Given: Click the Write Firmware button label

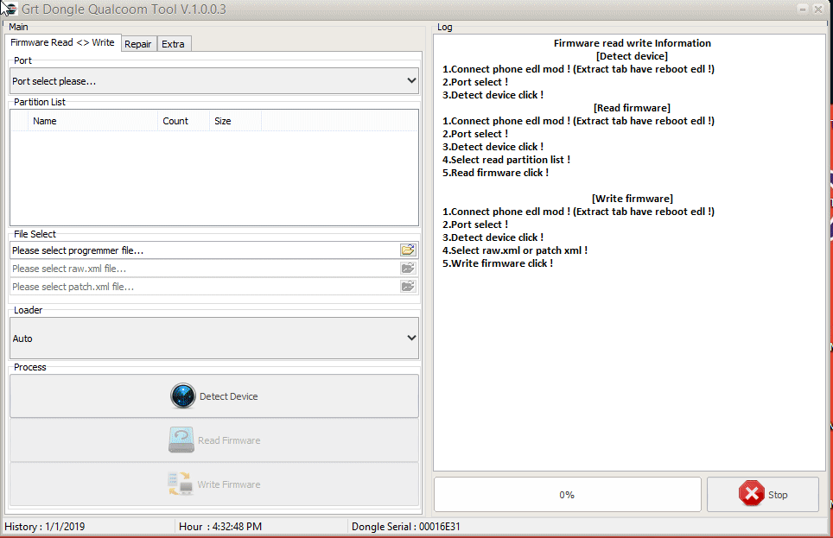Looking at the screenshot, I should pos(229,484).
